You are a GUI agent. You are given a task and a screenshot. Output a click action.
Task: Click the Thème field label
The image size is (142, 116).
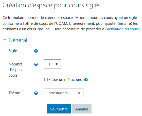point(14,93)
